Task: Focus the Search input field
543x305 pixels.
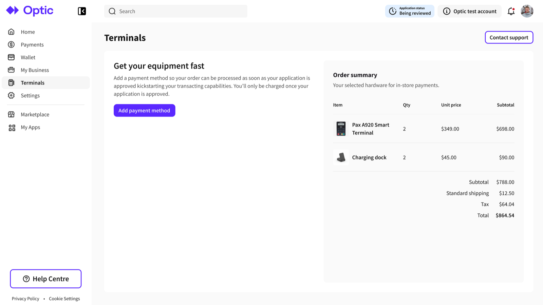Action: point(176,11)
